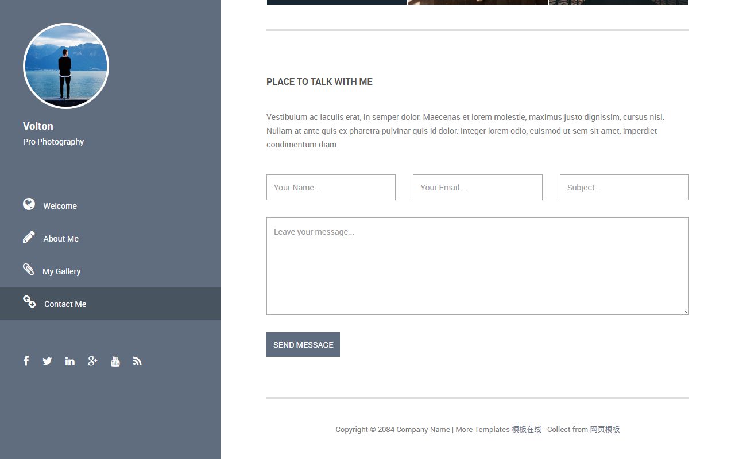Click the Pro Photography subtitle
Image resolution: width=735 pixels, height=459 pixels.
53,142
